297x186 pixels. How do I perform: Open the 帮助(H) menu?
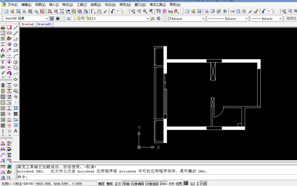[x=175, y=5]
